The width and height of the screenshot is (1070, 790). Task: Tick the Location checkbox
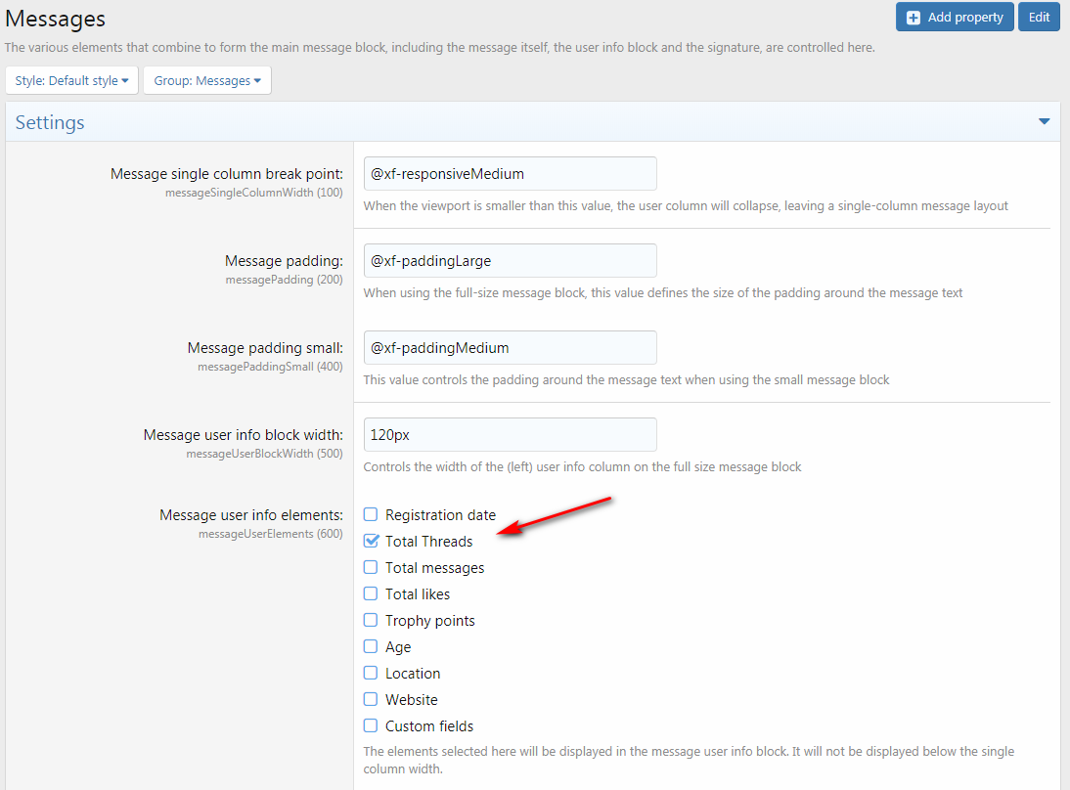click(371, 673)
